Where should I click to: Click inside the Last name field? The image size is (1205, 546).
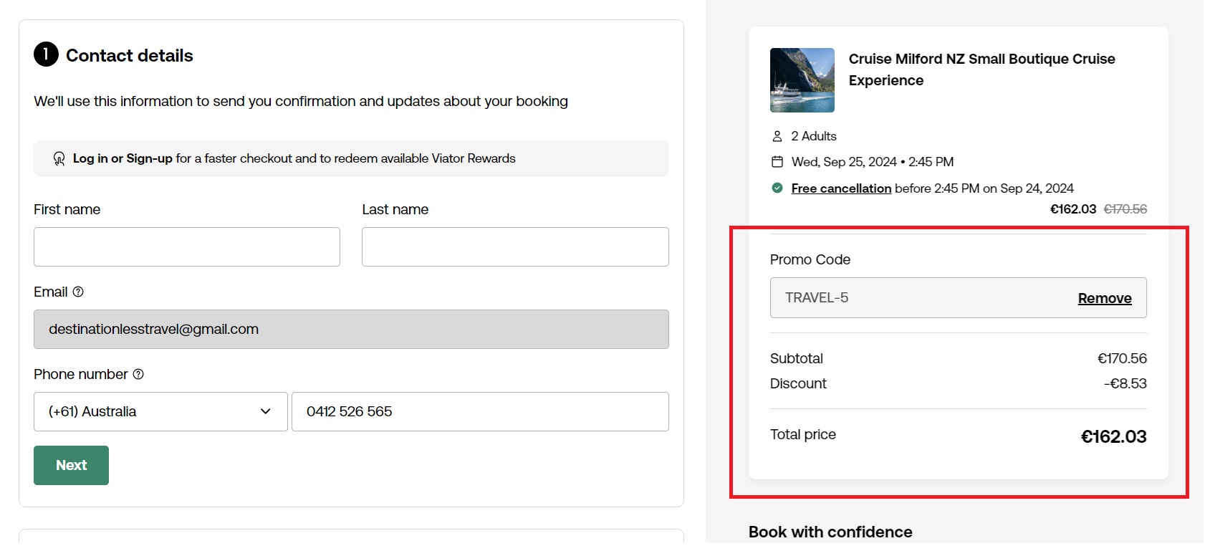(x=514, y=246)
